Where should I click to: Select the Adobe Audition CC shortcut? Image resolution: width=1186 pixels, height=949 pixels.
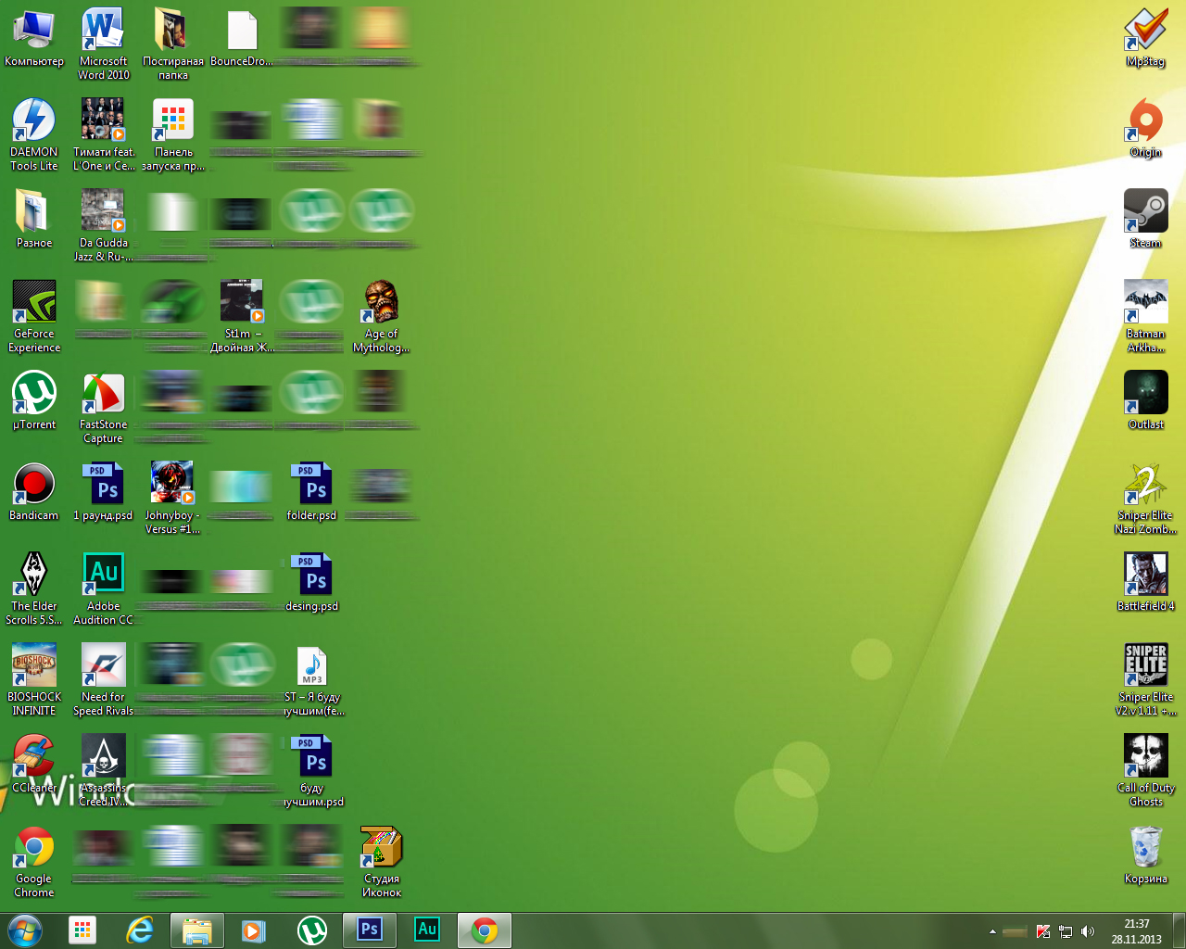[103, 575]
